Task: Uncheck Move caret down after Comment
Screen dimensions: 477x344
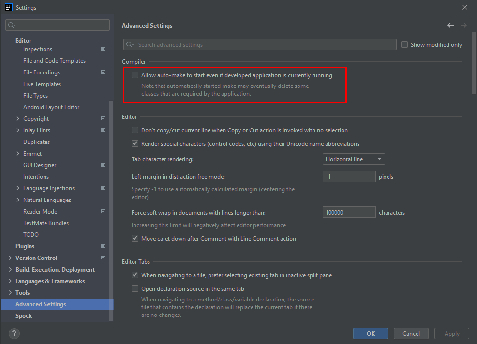Action: click(x=135, y=239)
